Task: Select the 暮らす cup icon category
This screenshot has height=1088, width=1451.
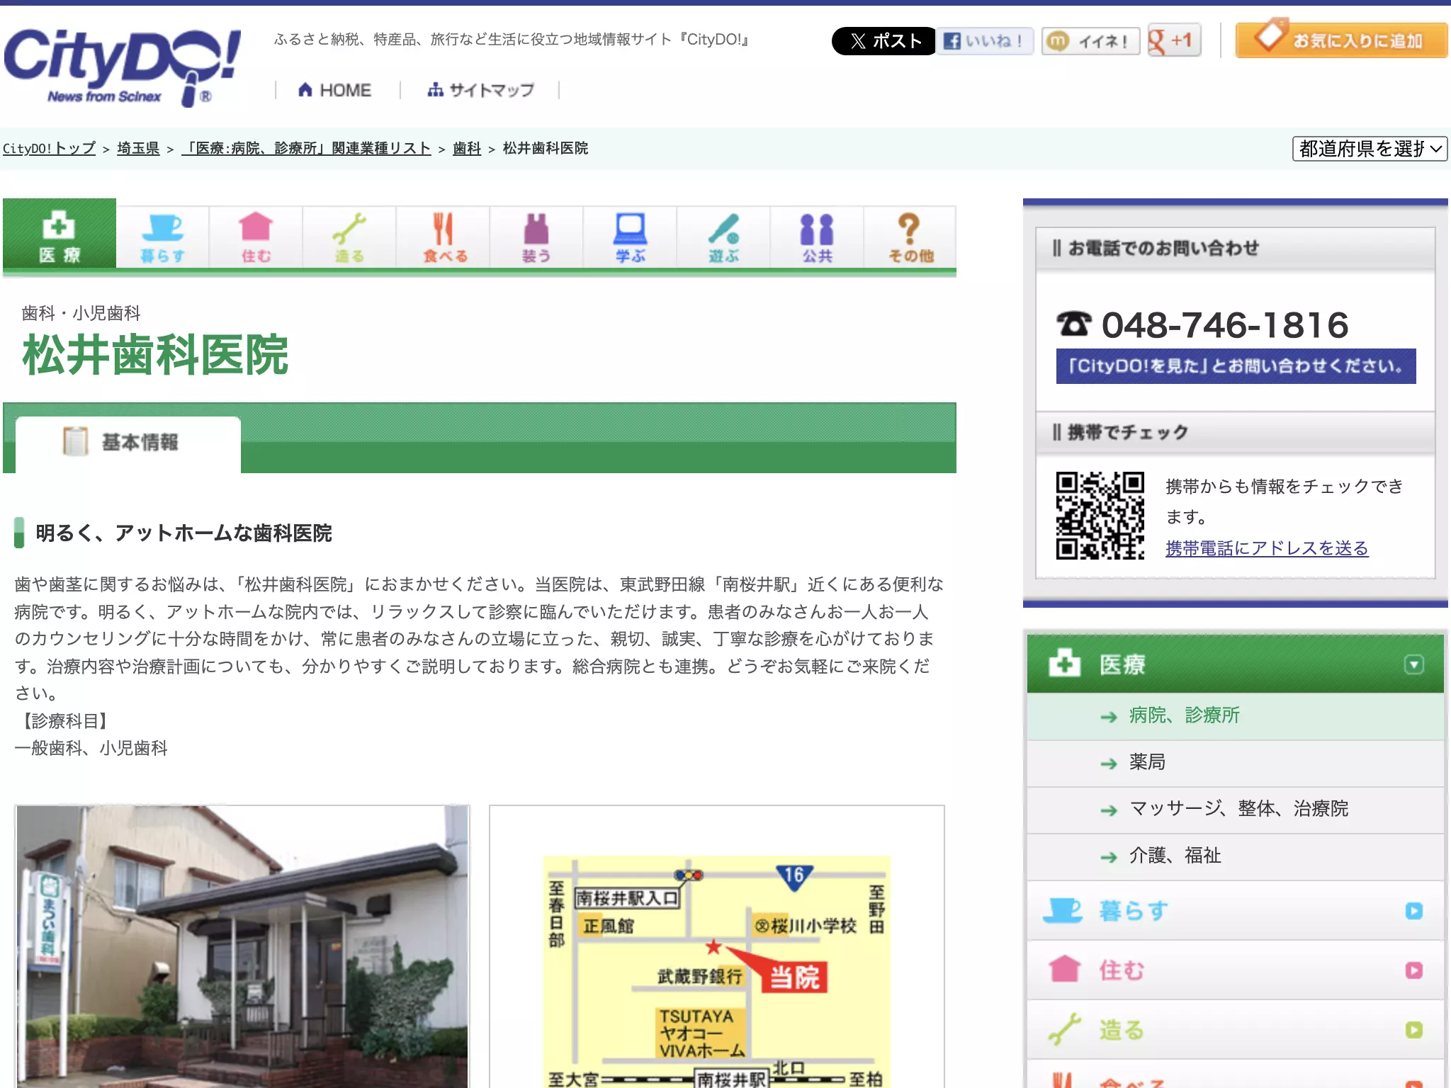Action: 162,238
